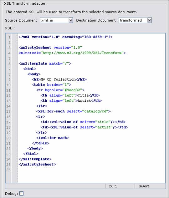Click the Insert mode status indicator

144,186
